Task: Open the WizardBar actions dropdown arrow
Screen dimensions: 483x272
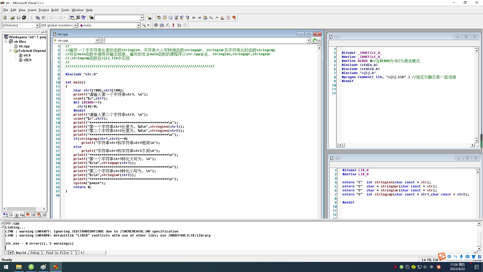Action: [148, 25]
